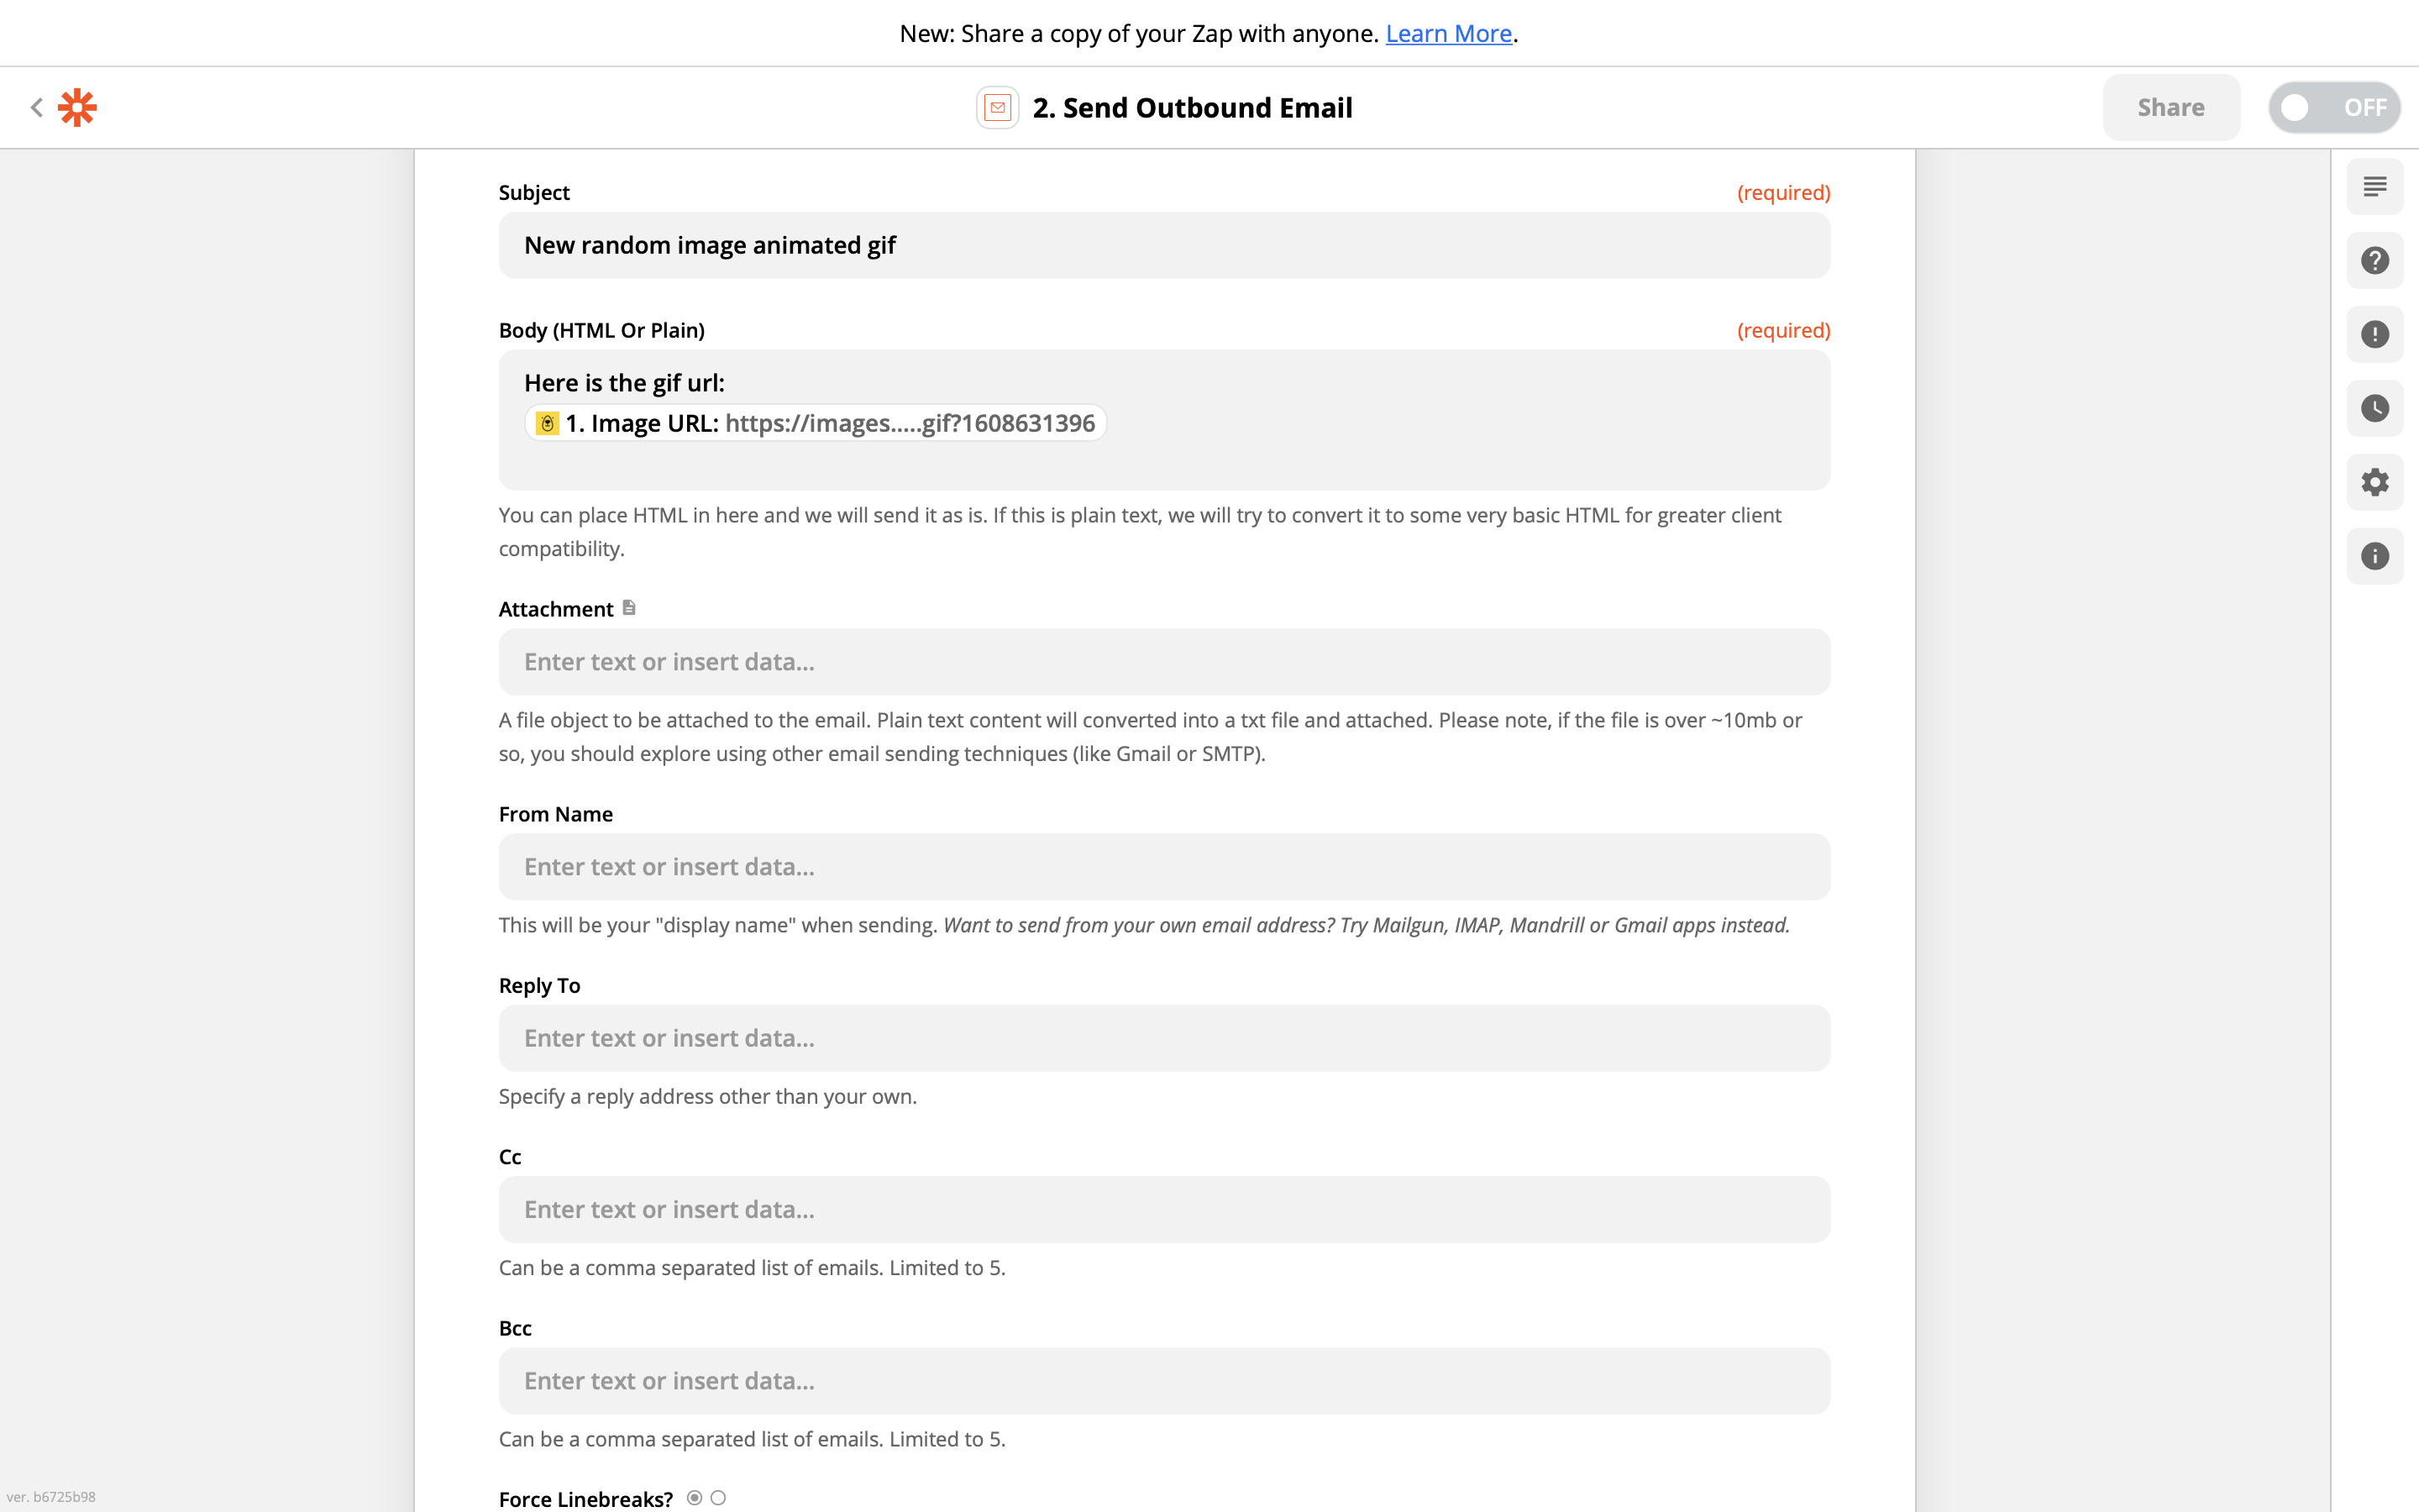Image resolution: width=2419 pixels, height=1512 pixels.
Task: Focus the Reply To input field
Action: (1163, 1038)
